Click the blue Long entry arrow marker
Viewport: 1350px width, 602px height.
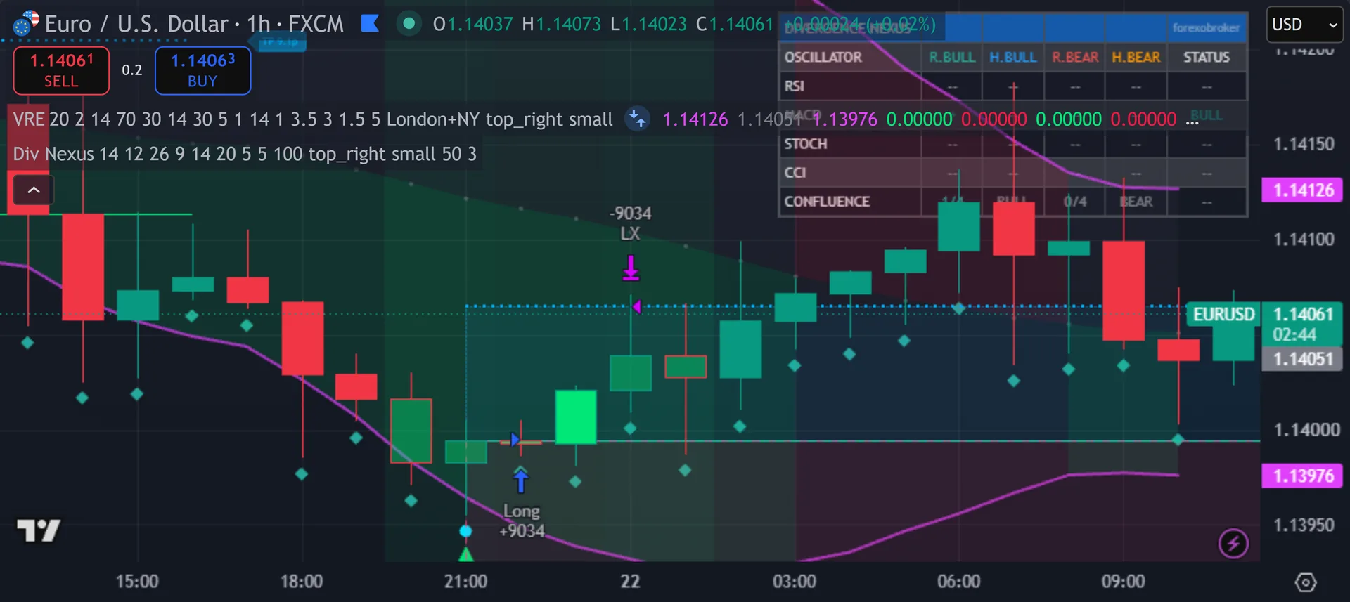point(520,480)
